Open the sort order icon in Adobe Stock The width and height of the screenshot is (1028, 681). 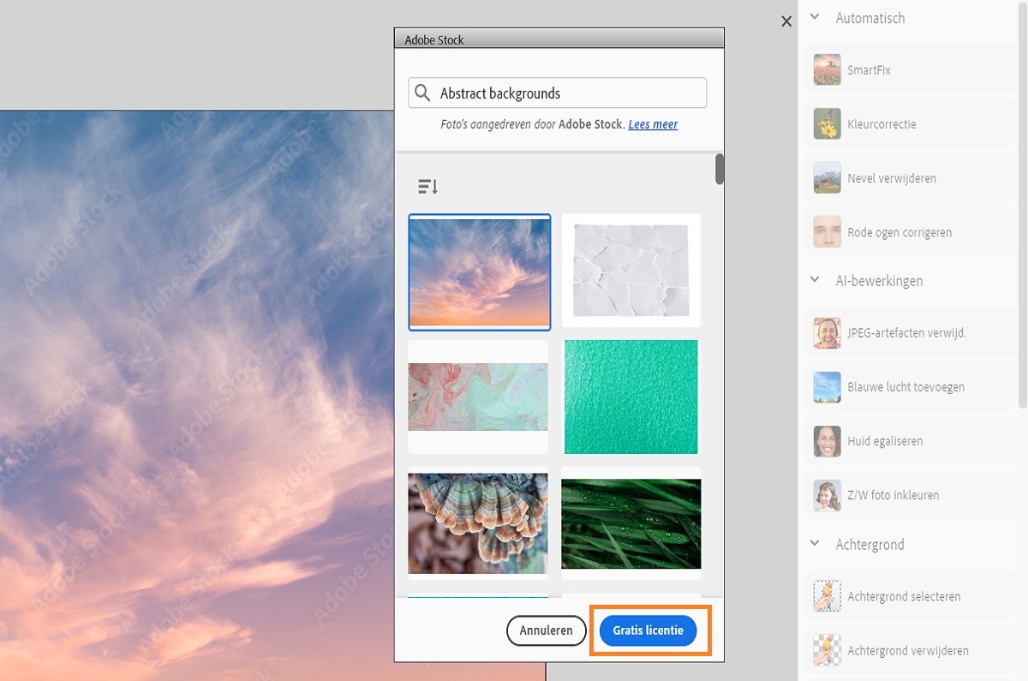[x=427, y=185]
